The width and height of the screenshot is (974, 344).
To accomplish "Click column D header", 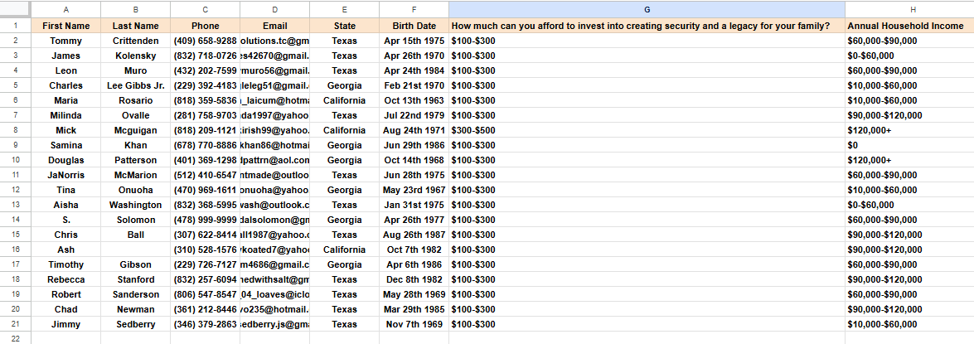I will (274, 9).
